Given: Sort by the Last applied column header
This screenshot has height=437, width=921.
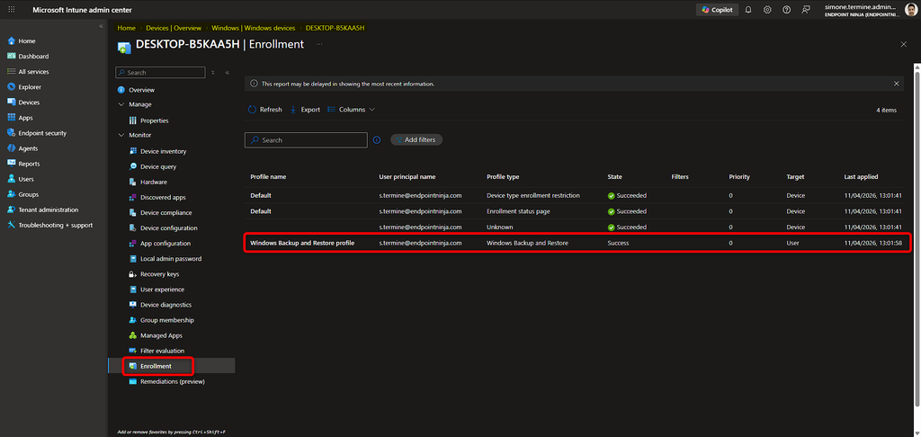Looking at the screenshot, I should pyautogui.click(x=861, y=177).
